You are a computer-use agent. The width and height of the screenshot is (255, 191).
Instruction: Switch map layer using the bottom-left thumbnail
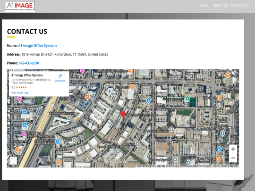click(13, 160)
